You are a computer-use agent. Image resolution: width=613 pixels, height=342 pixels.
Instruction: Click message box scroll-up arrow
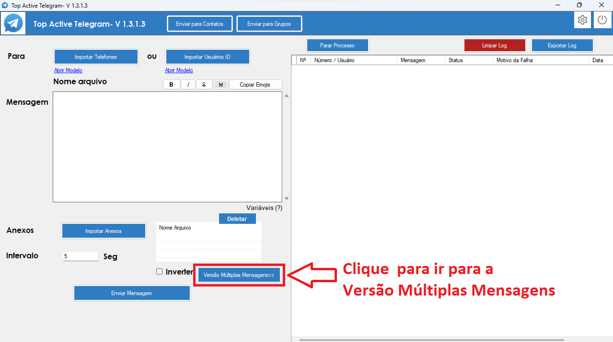[287, 96]
